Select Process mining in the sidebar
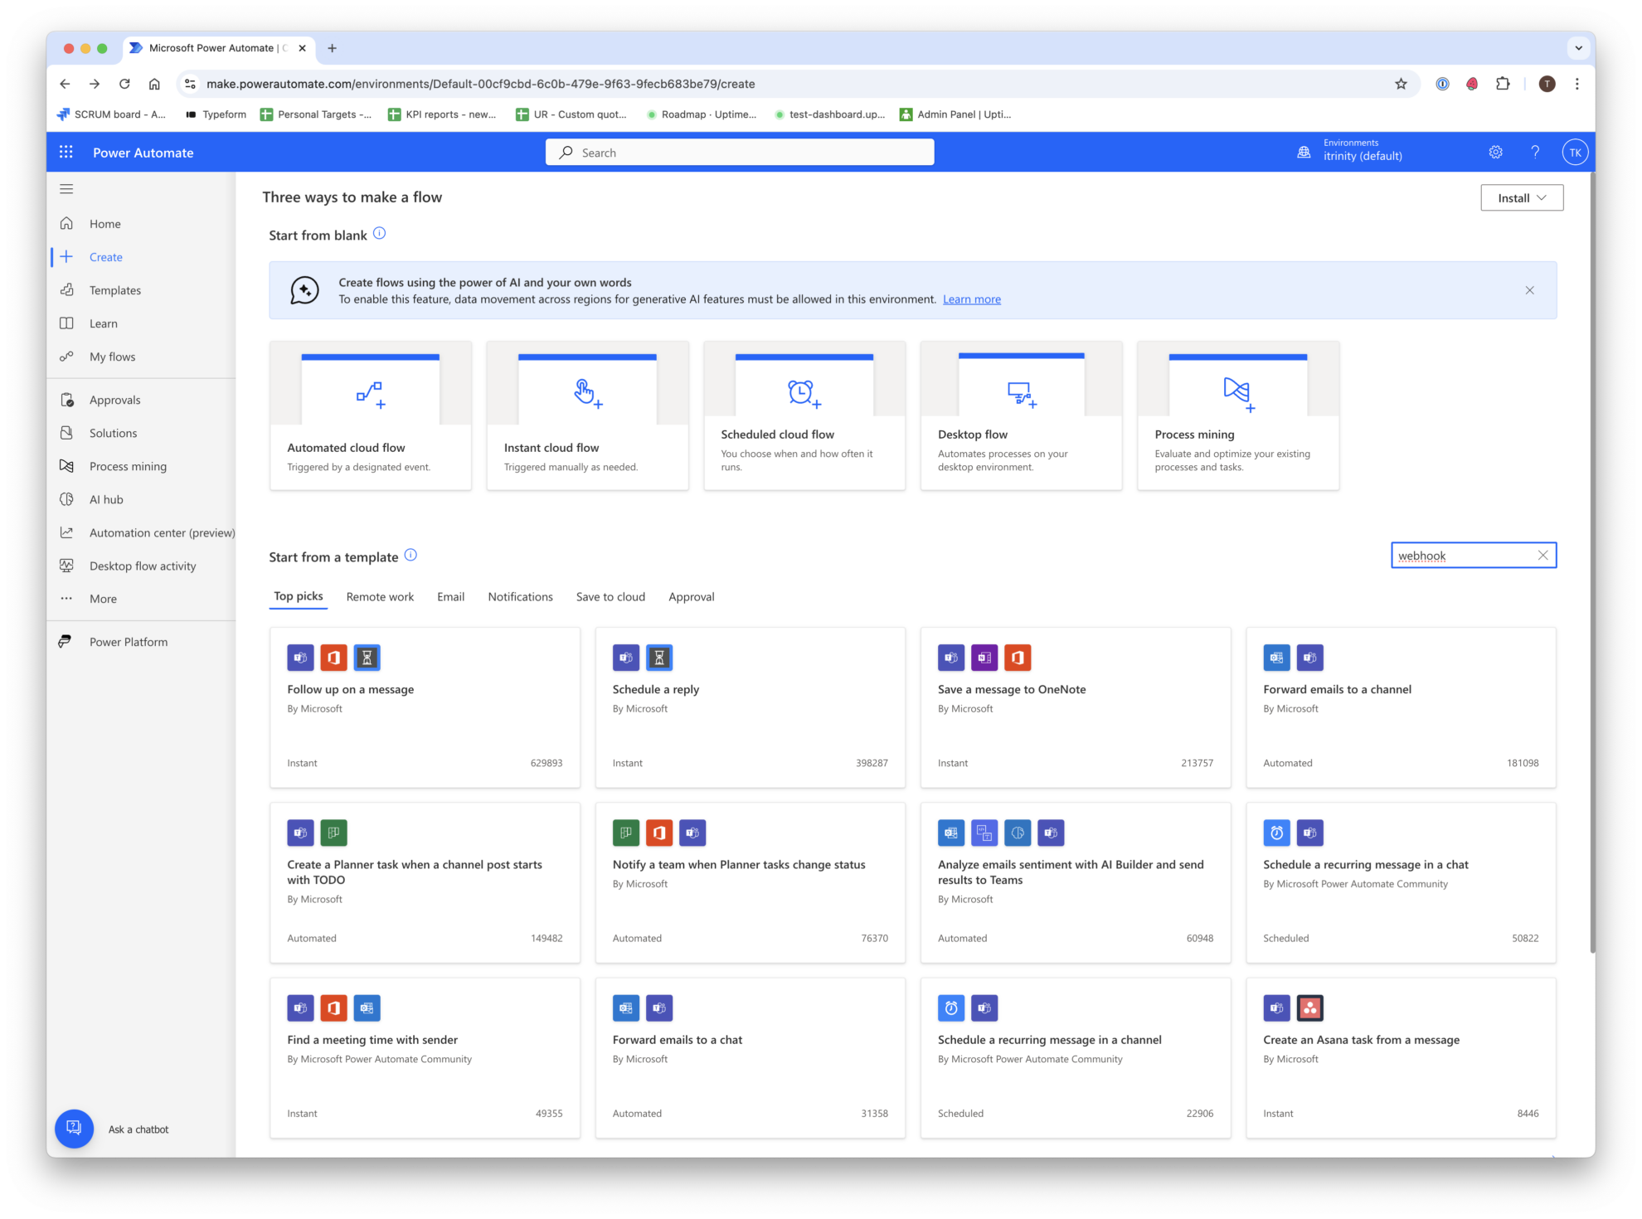 click(127, 465)
